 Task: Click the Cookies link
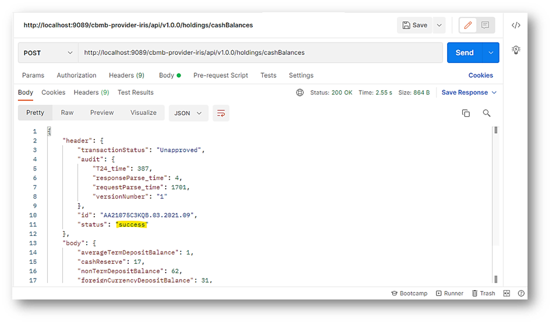[x=480, y=75]
